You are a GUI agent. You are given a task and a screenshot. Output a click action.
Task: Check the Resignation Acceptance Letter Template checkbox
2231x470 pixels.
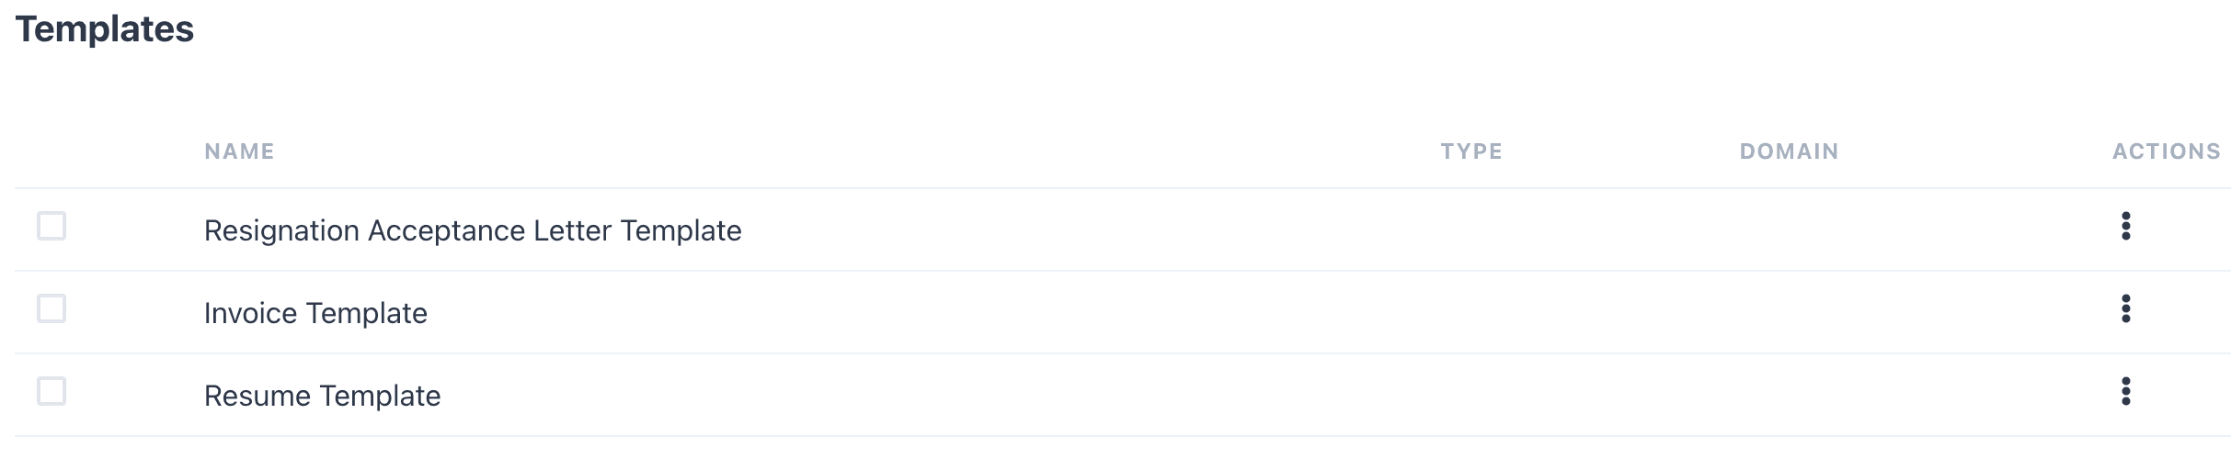coord(51,226)
